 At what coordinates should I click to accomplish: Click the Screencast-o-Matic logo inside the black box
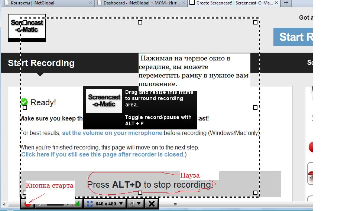coord(104,101)
